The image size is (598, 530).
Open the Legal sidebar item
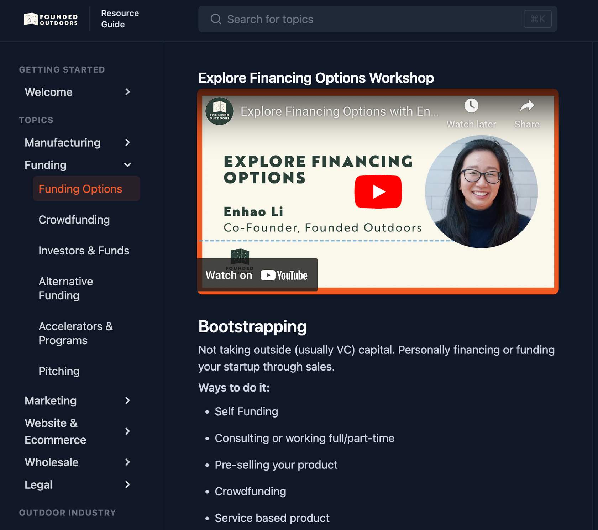(x=38, y=485)
